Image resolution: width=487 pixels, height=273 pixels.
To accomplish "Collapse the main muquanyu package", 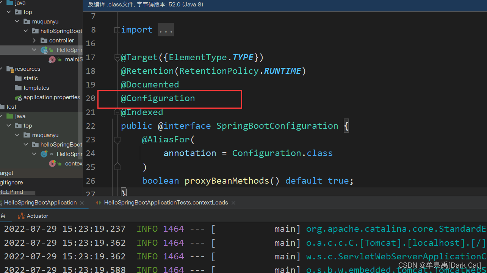I will pos(17,22).
